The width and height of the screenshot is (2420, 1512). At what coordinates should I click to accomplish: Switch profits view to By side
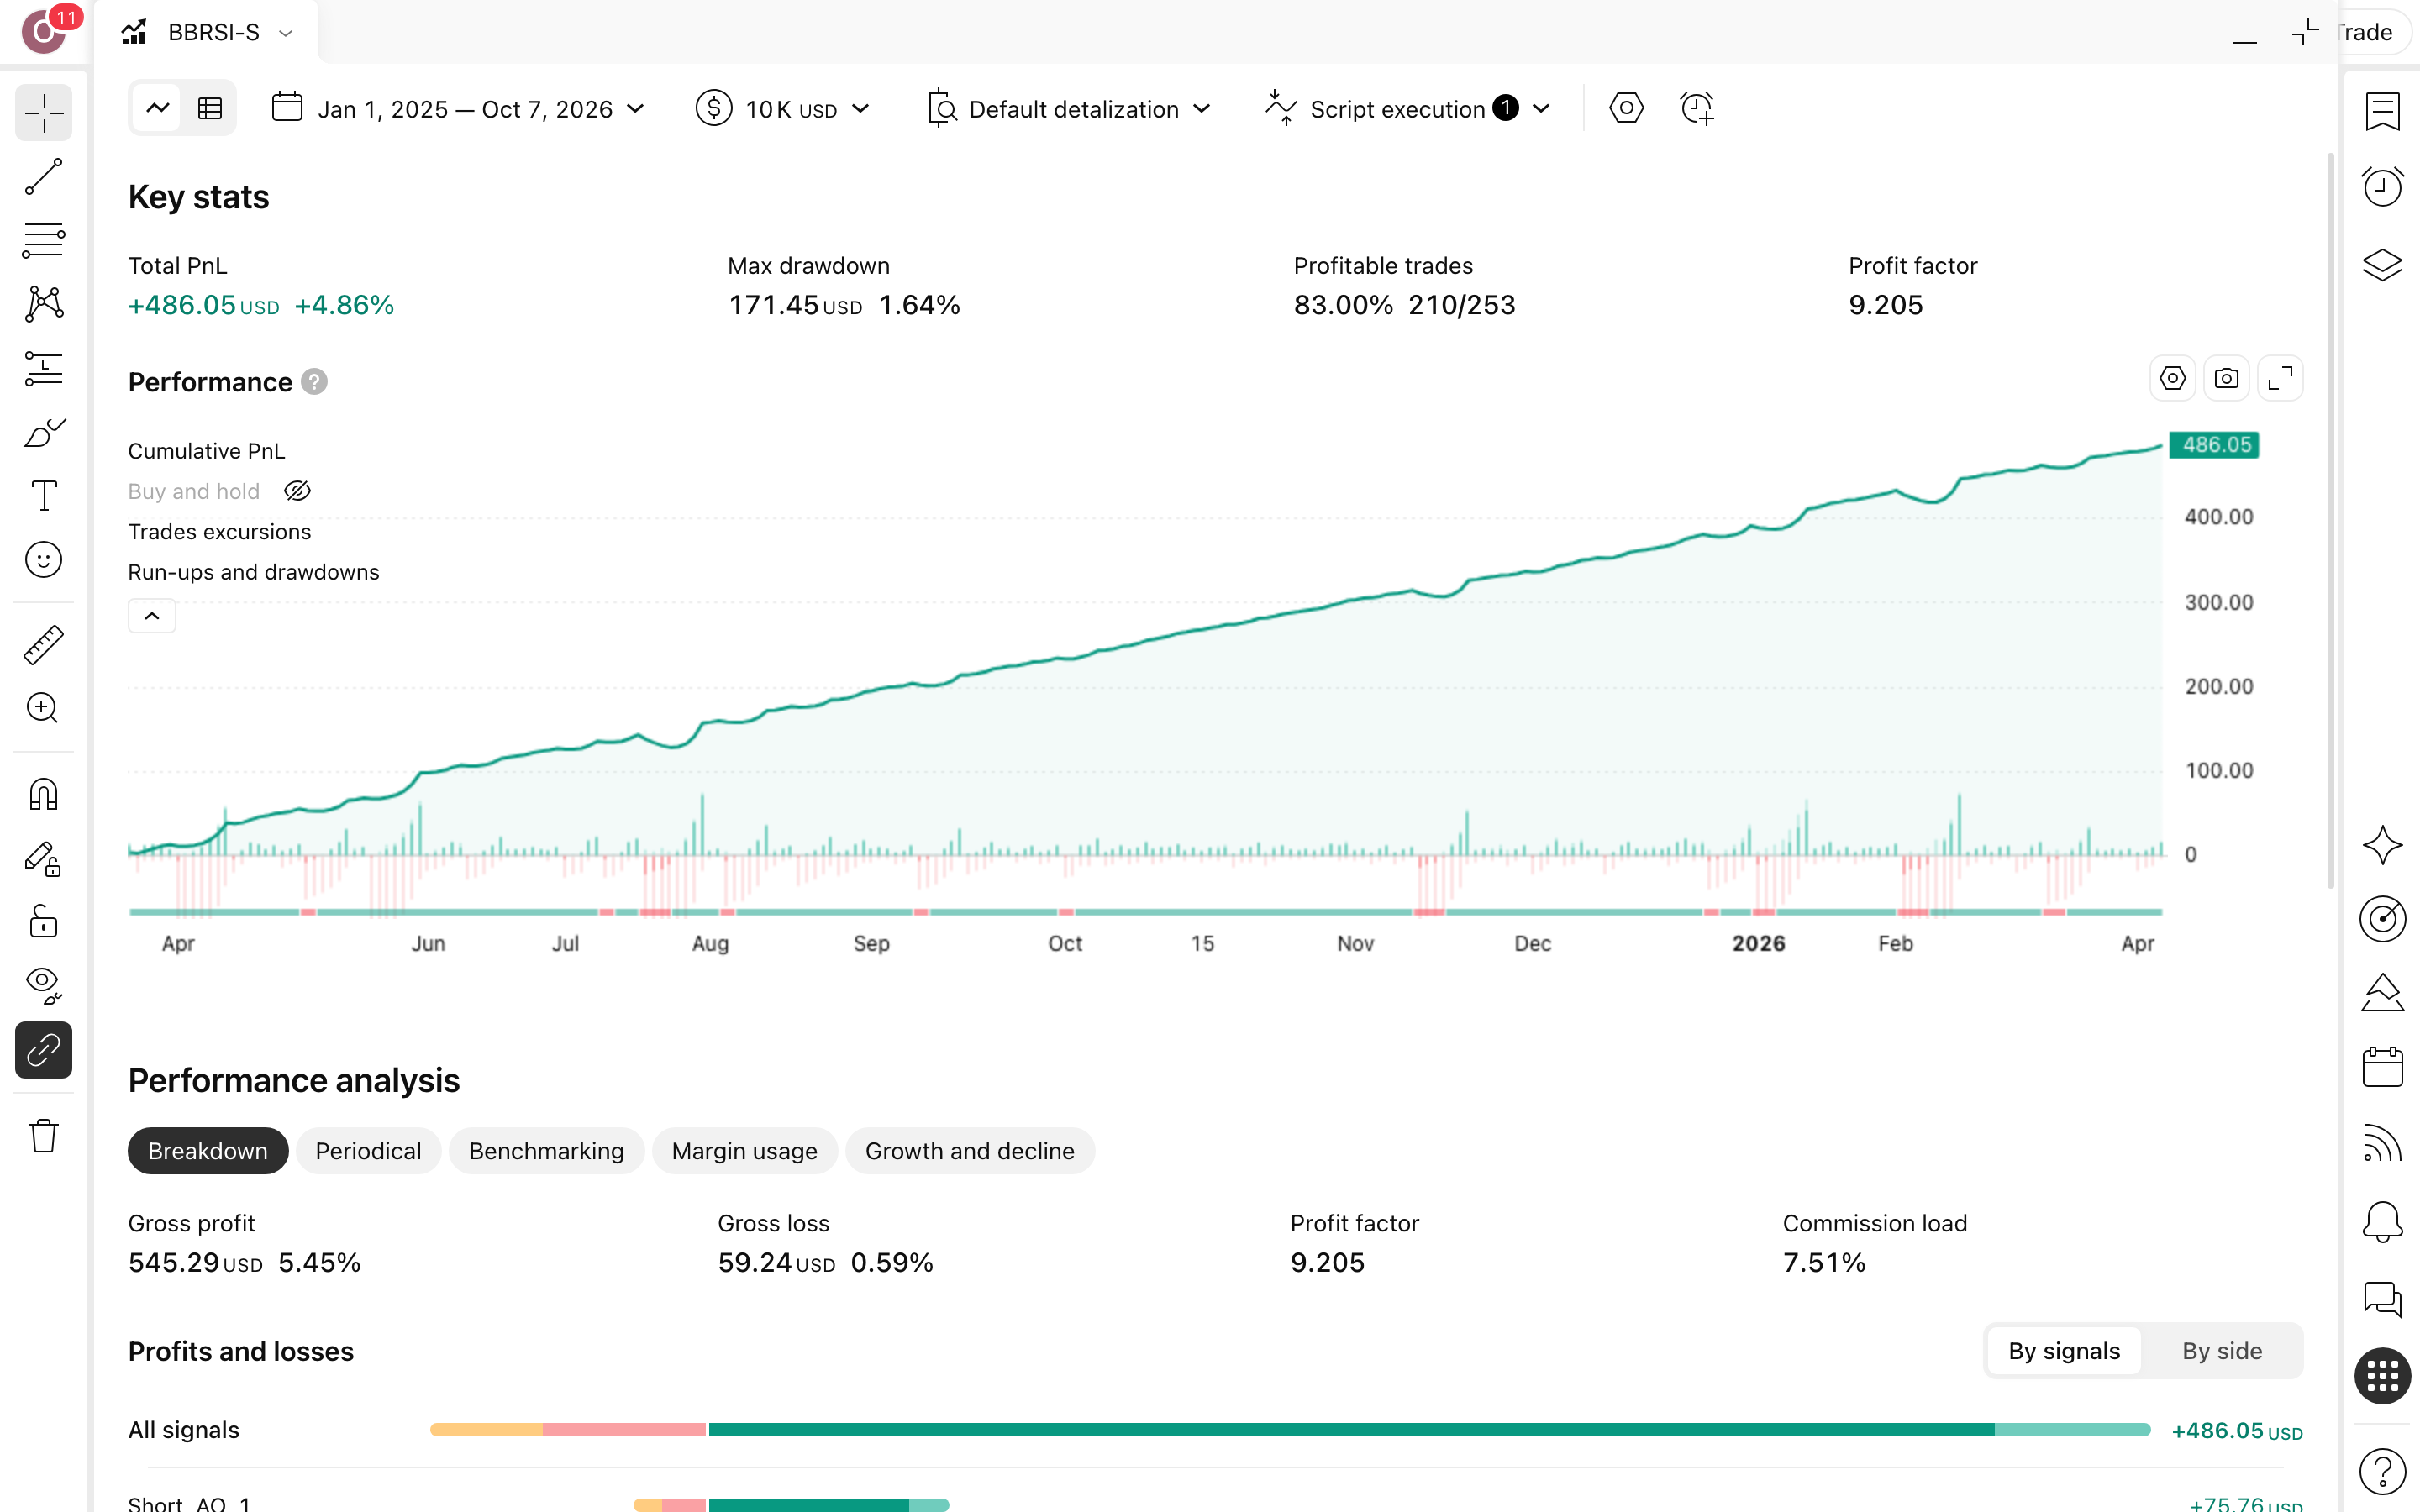point(2222,1351)
